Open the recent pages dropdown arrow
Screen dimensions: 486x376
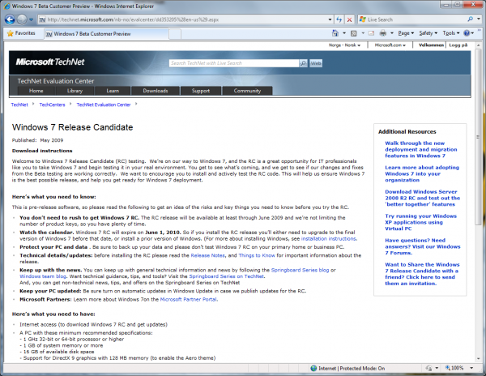31,19
